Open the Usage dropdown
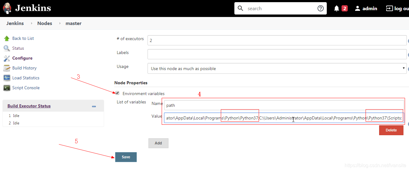The height and width of the screenshot is (171, 409). point(277,69)
